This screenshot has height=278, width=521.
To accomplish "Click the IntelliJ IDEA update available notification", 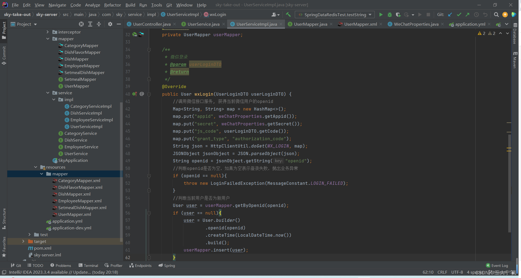I will tap(63, 272).
